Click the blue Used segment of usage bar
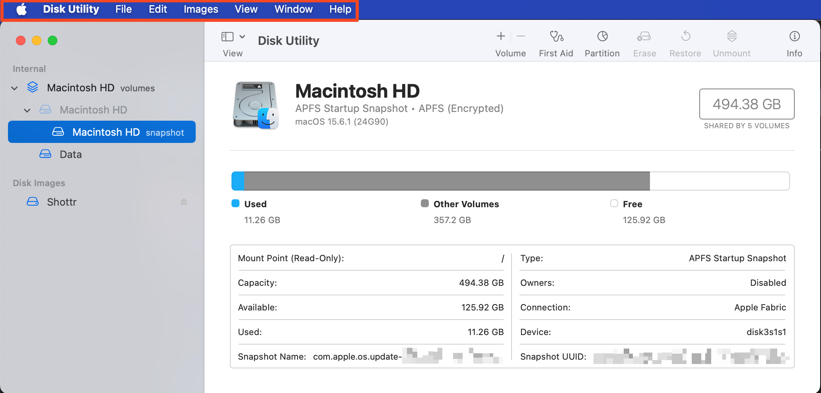 (x=238, y=181)
